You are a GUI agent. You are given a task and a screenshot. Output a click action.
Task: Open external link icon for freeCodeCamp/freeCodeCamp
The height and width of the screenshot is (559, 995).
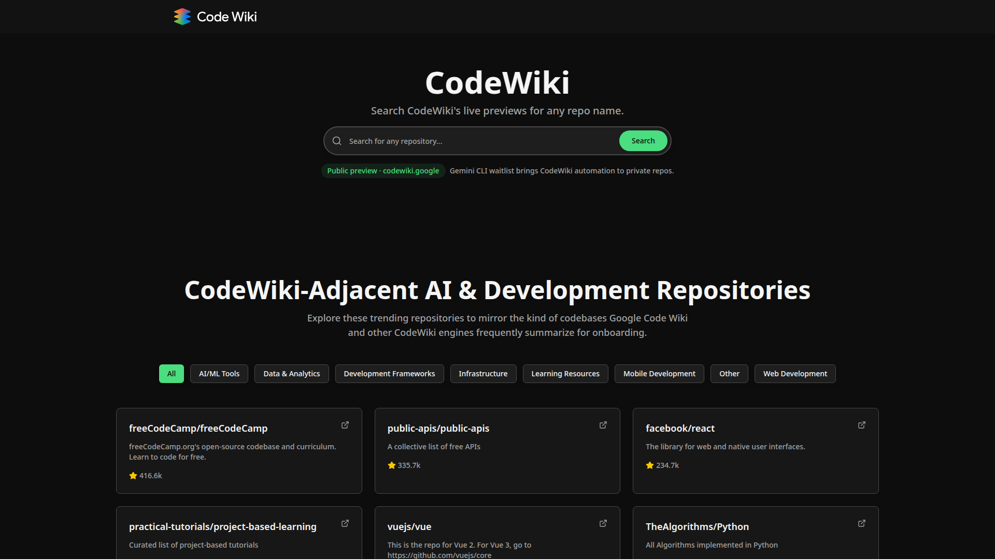345,425
